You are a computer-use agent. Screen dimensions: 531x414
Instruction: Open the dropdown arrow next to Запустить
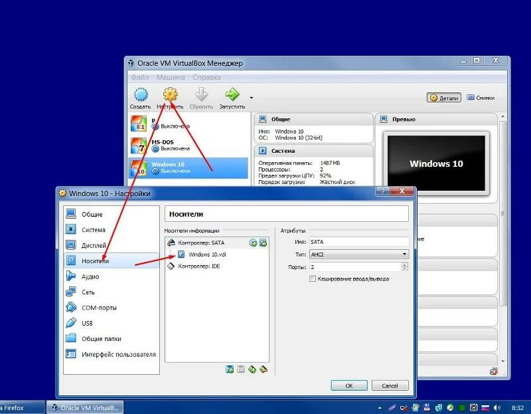click(252, 98)
